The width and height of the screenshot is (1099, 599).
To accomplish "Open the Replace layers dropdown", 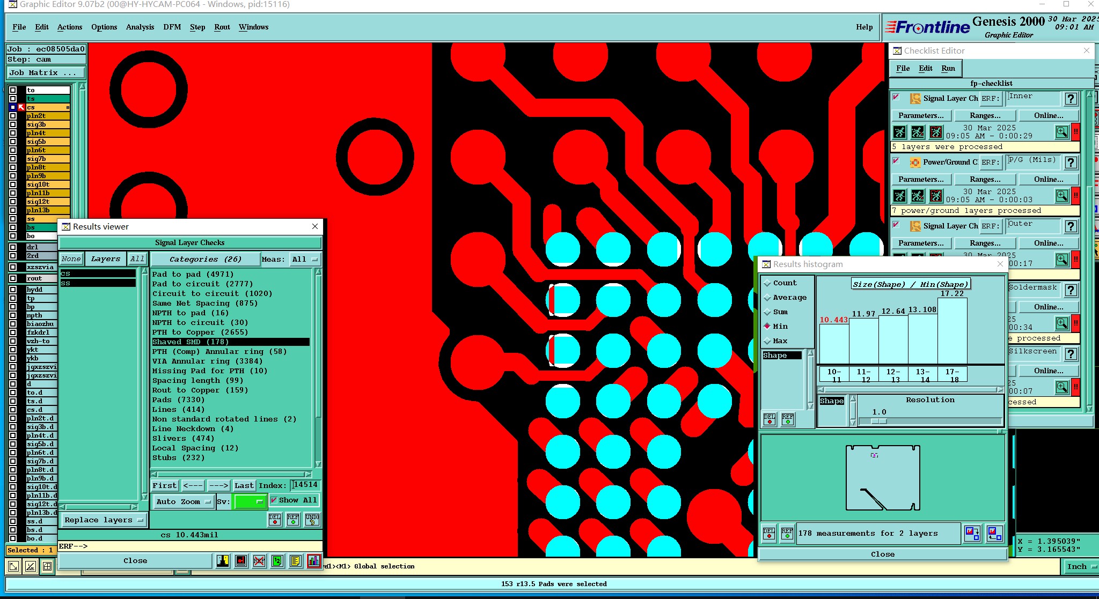I will 103,520.
